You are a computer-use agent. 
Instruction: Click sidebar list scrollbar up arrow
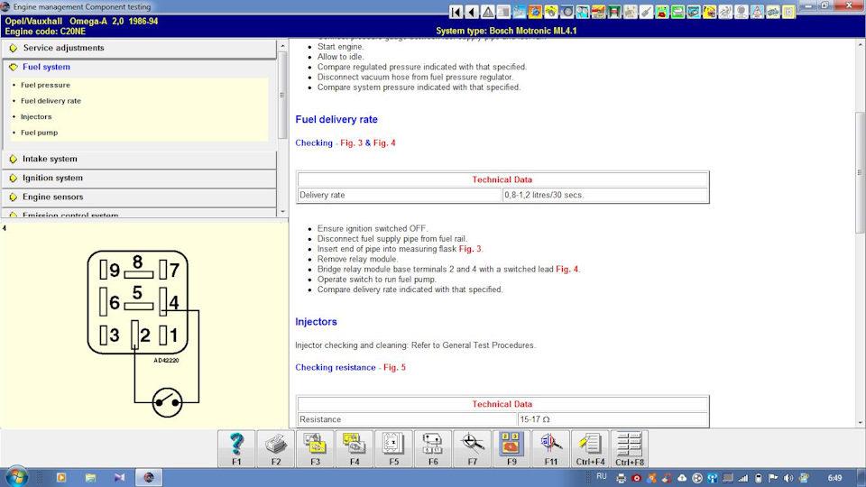click(x=282, y=46)
